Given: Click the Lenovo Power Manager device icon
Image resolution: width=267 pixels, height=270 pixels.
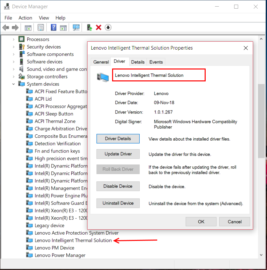Looking at the screenshot, I should pos(29,255).
